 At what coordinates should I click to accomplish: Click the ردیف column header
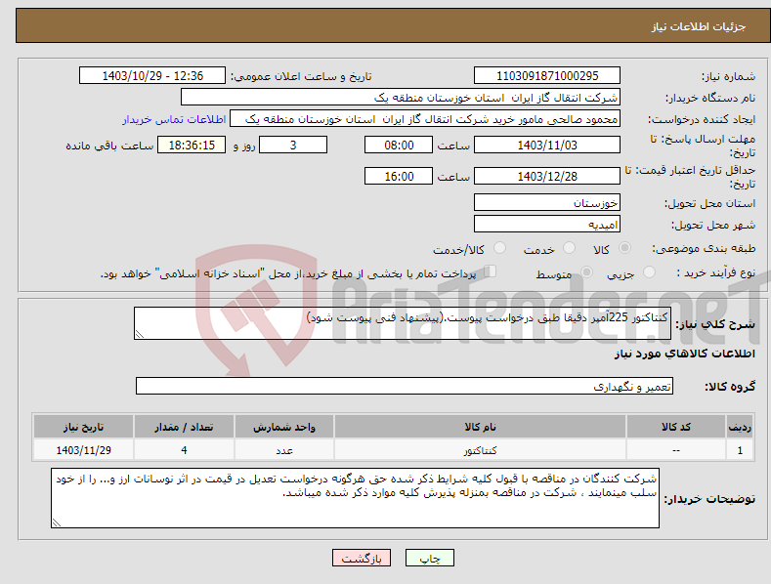(740, 427)
